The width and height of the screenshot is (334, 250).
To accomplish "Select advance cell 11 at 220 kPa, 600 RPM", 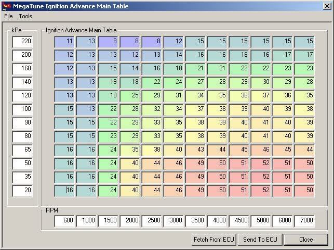I will coord(64,42).
